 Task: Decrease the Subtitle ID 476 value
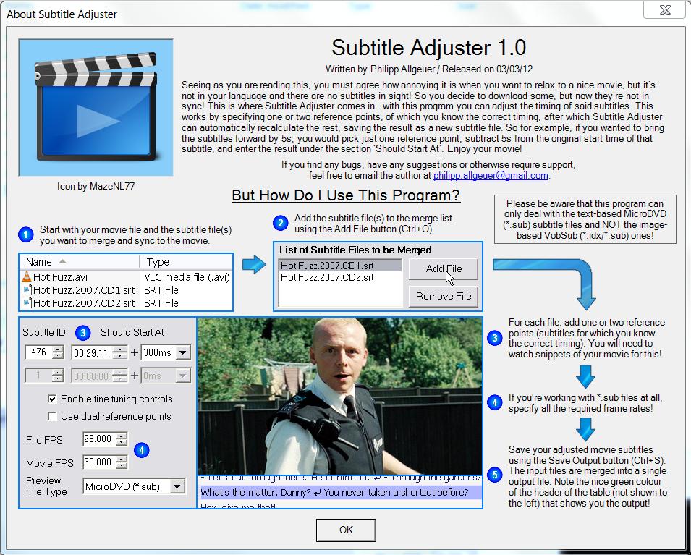[58, 355]
